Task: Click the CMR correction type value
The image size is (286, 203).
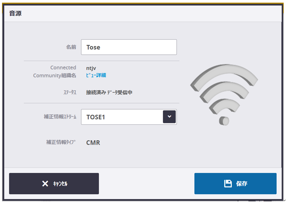Action: pyautogui.click(x=93, y=143)
